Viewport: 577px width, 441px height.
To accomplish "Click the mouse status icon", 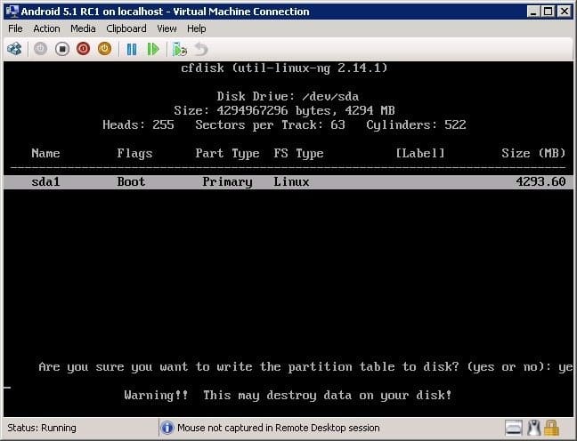I will [533, 428].
